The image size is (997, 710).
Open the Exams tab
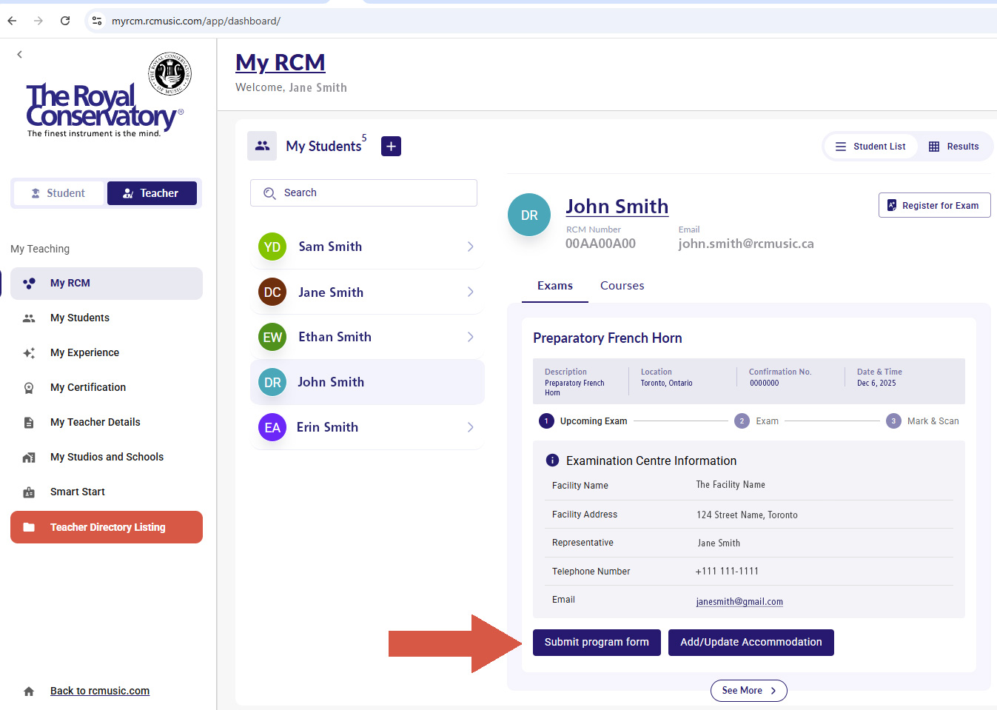(554, 286)
